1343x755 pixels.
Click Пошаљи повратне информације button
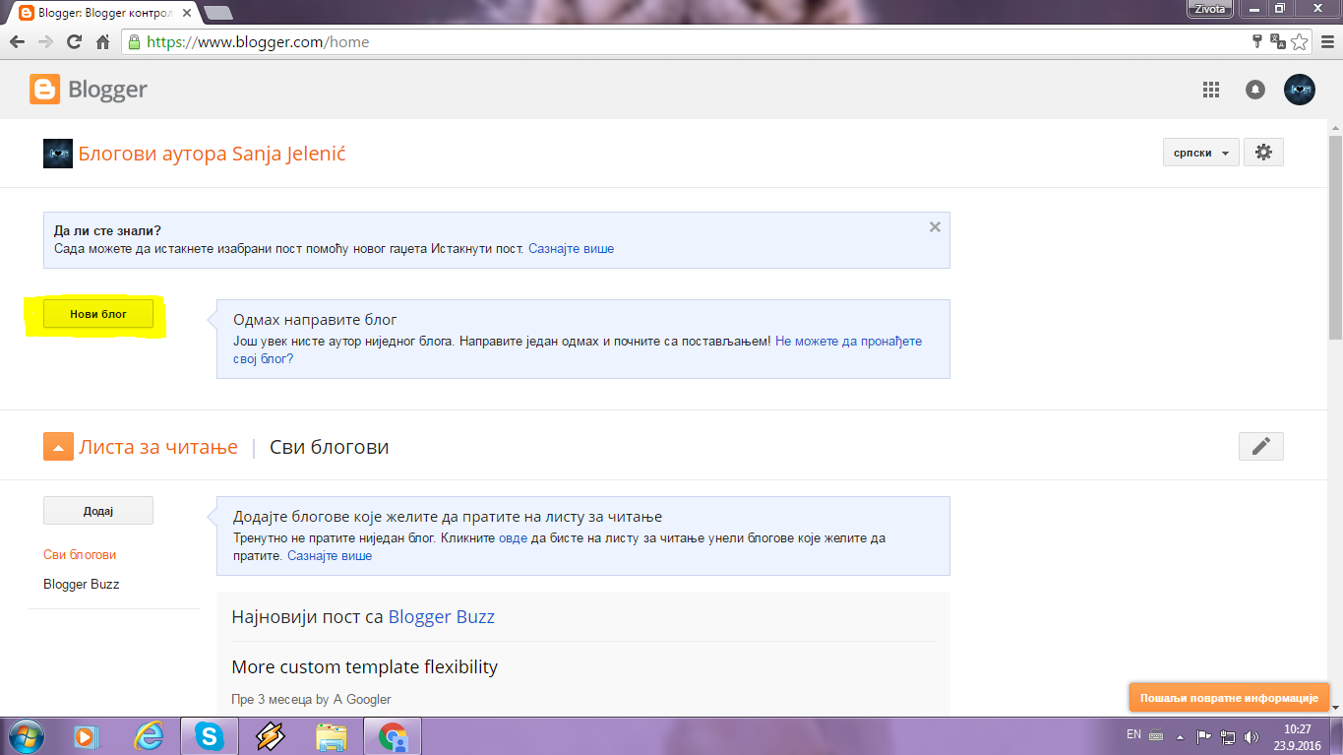coord(1228,697)
